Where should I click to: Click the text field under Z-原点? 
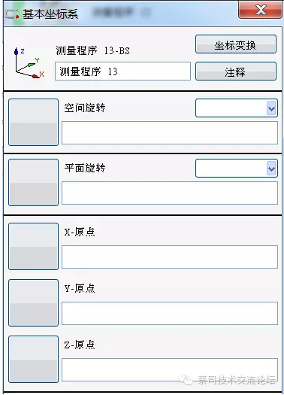click(170, 370)
